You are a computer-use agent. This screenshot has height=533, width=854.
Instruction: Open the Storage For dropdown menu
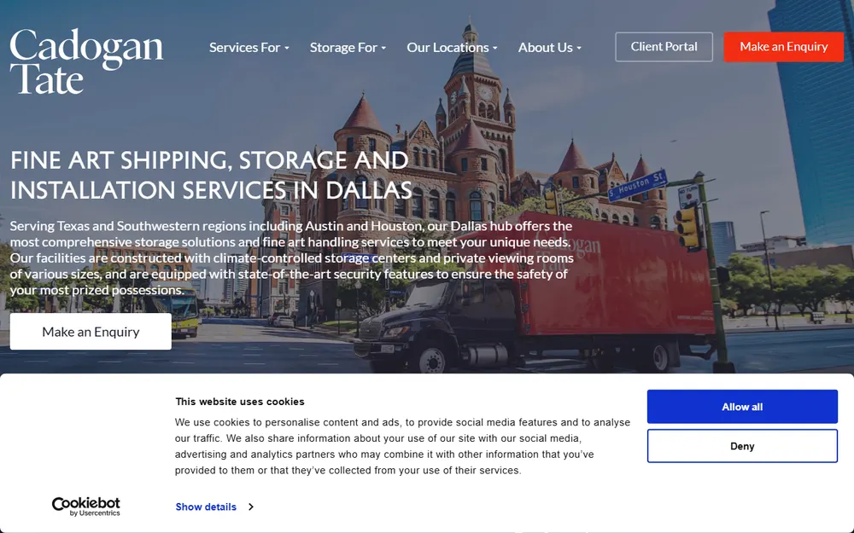point(348,47)
